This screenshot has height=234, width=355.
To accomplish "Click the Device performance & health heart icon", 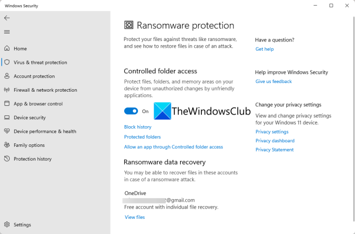I will tap(7, 131).
